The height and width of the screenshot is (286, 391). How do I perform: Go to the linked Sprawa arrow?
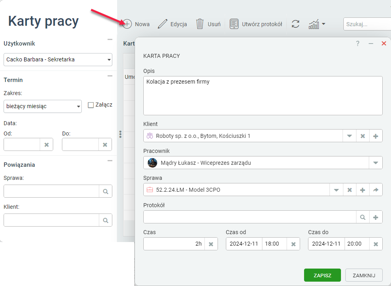coord(376,190)
